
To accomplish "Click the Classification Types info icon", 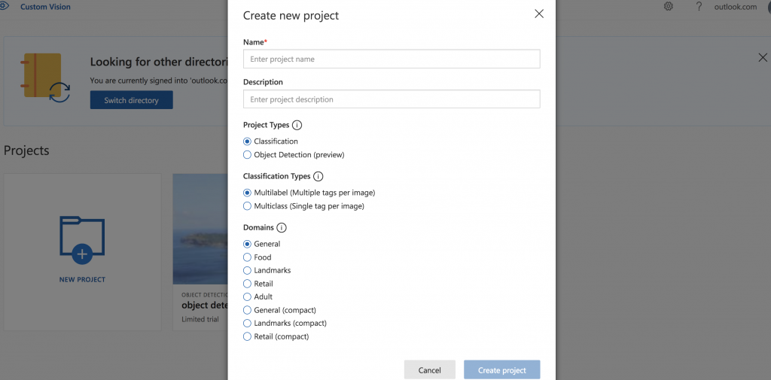I will coord(318,177).
